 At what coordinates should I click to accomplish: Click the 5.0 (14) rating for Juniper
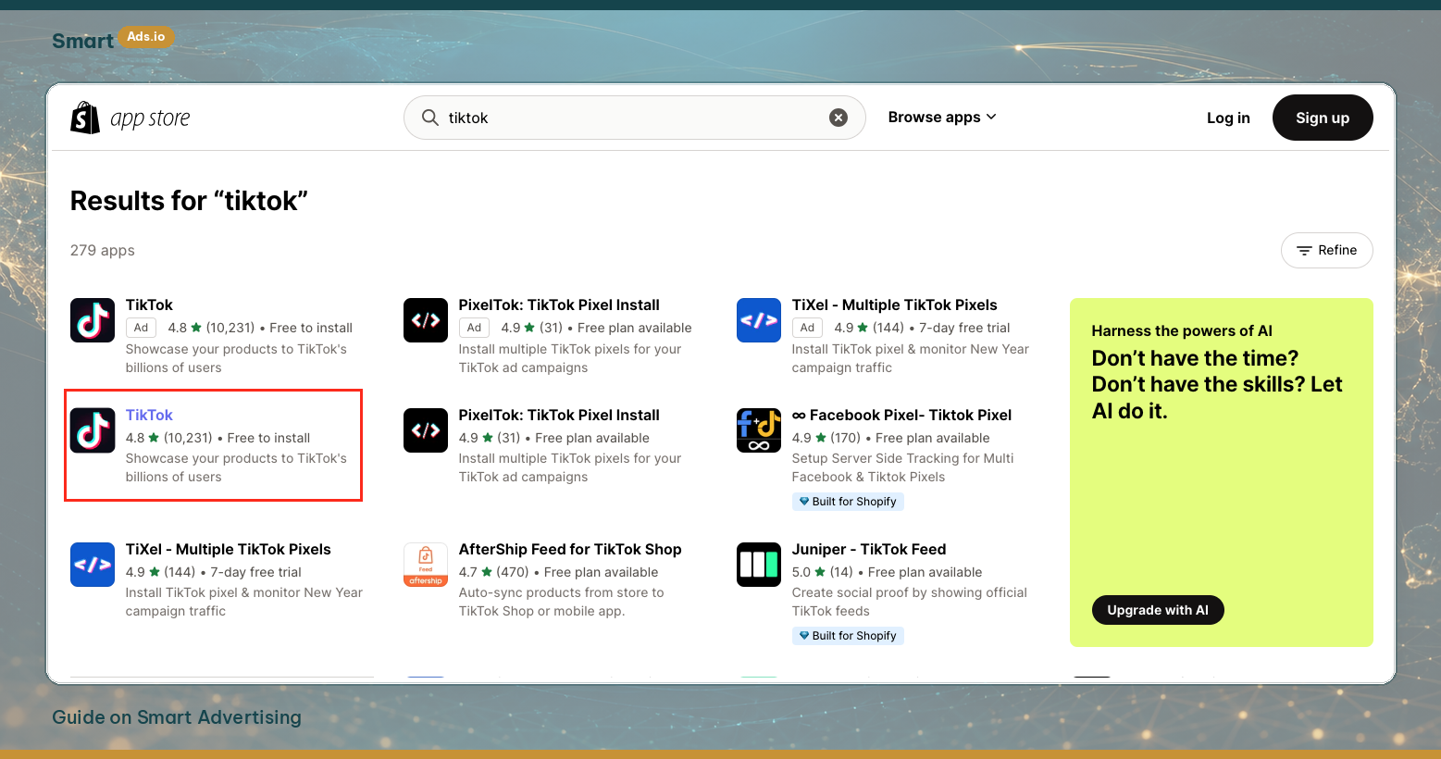point(823,572)
